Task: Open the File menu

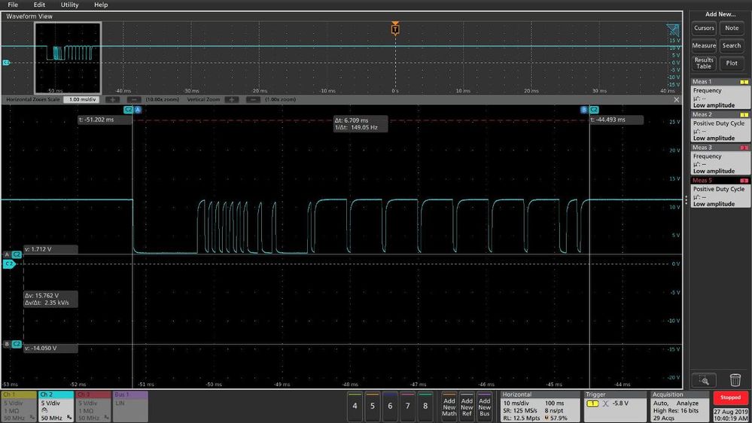Action: [13, 5]
